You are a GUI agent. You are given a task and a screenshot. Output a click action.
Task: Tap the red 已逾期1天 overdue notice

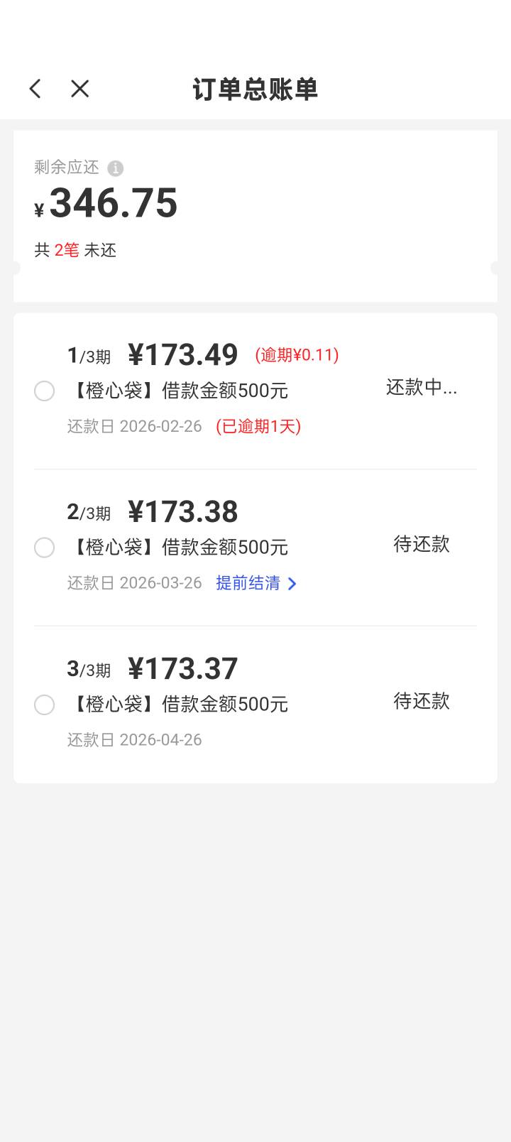(x=258, y=426)
